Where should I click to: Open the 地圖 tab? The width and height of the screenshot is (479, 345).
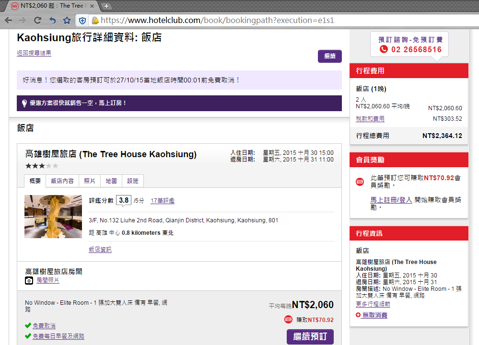[x=111, y=181]
